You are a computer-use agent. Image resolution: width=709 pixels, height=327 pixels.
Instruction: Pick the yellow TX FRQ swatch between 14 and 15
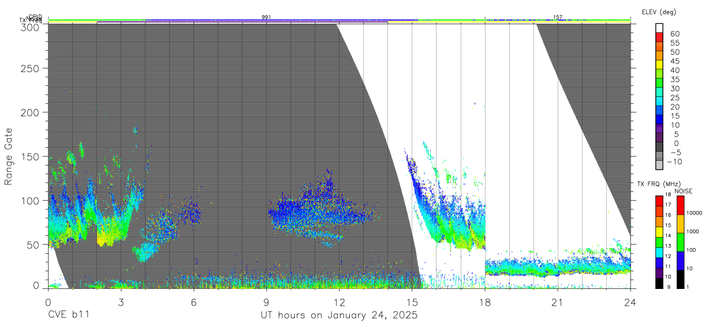coord(659,231)
